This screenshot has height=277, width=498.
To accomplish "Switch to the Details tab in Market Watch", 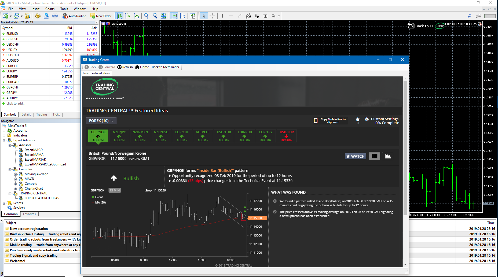I will click(x=26, y=115).
